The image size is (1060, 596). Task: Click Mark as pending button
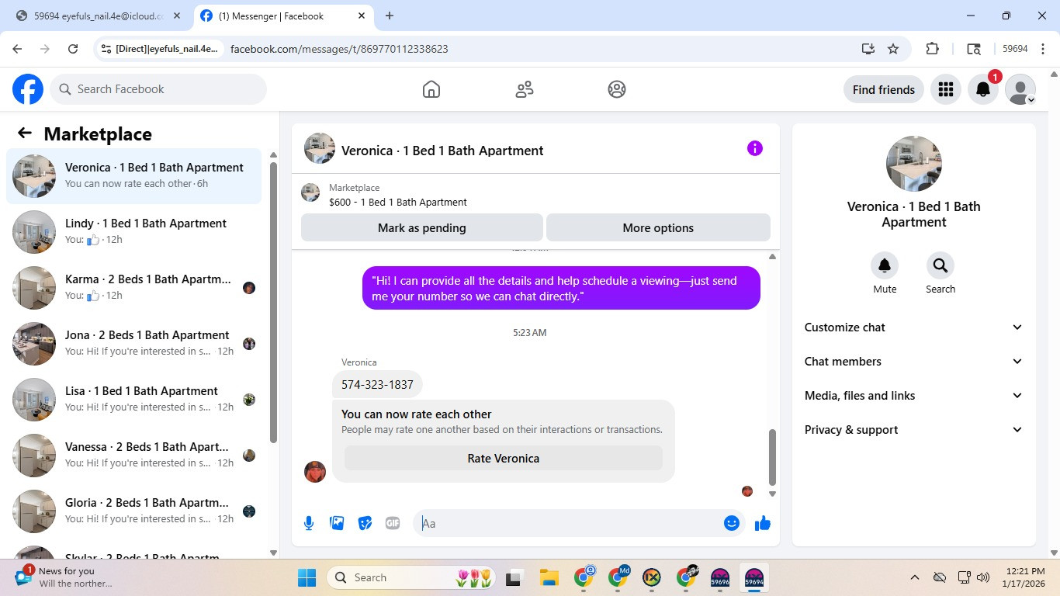(x=422, y=228)
